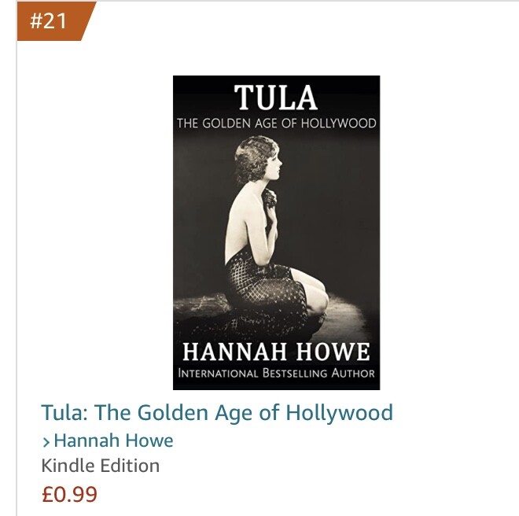Click the large TULA heading on cover
The width and height of the screenshot is (519, 516).
(276, 98)
